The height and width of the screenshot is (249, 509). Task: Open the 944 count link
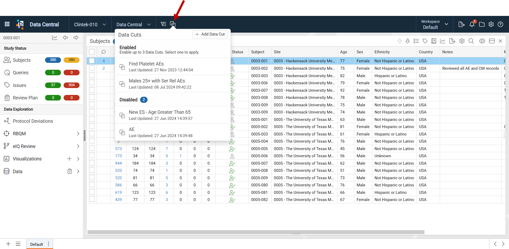click(118, 163)
